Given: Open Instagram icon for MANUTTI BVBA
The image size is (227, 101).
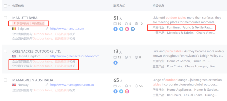Looking at the screenshot, I should click(127, 29).
